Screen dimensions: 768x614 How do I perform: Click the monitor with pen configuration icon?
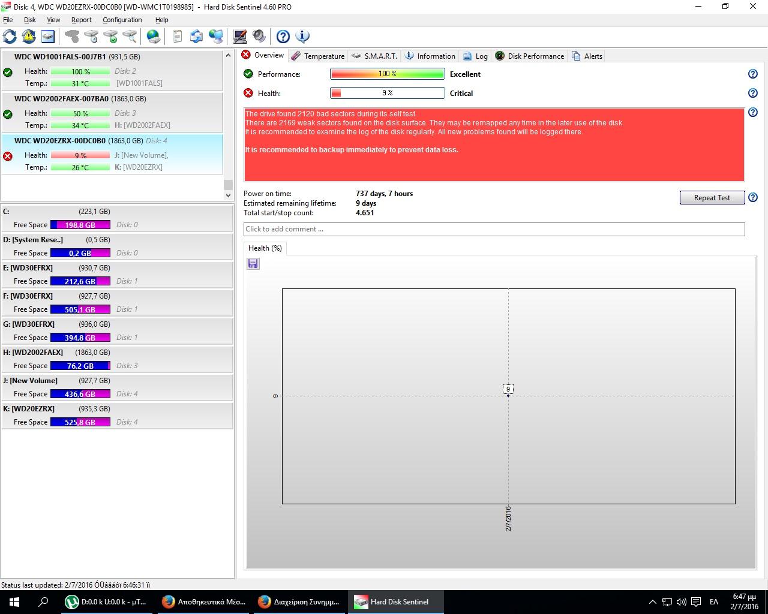tap(240, 37)
